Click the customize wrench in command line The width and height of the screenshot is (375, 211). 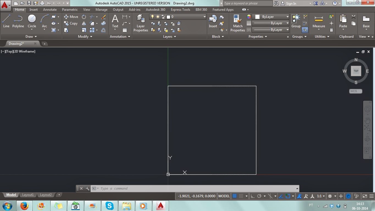point(87,188)
